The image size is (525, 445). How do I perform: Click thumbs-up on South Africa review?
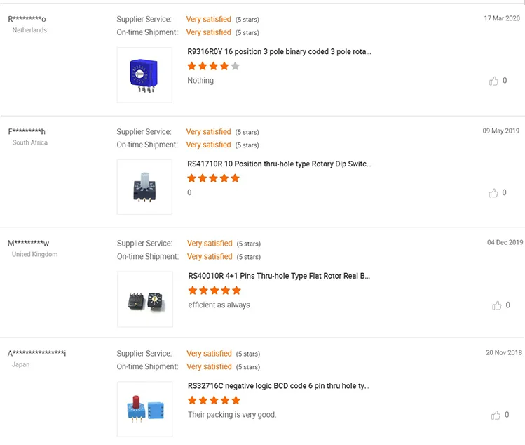pyautogui.click(x=493, y=193)
